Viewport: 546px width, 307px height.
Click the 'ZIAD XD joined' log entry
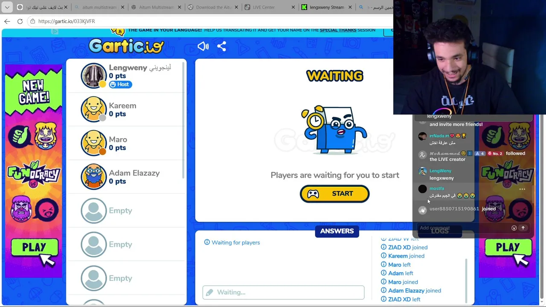pos(404,247)
